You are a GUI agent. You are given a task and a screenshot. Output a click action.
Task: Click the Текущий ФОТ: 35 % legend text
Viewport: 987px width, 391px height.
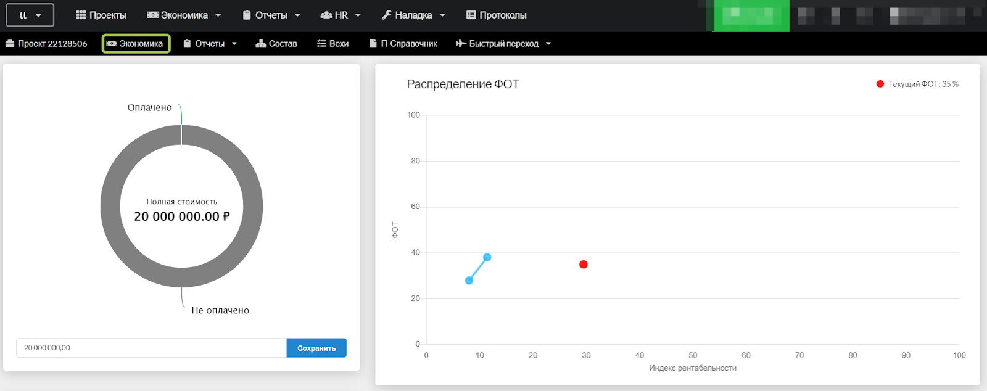pyautogui.click(x=923, y=84)
